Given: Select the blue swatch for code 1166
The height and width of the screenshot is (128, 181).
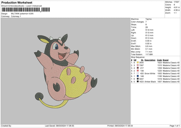Looking at the screenshot, I should point(138,76).
